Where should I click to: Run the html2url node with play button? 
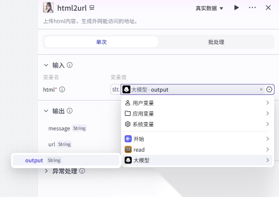tap(236, 8)
